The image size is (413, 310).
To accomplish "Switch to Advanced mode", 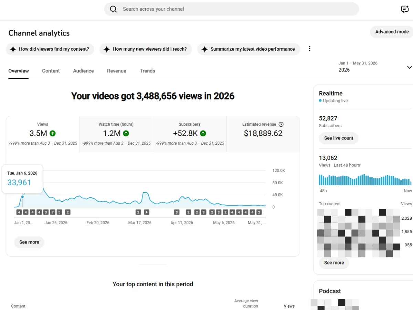I will click(x=392, y=32).
